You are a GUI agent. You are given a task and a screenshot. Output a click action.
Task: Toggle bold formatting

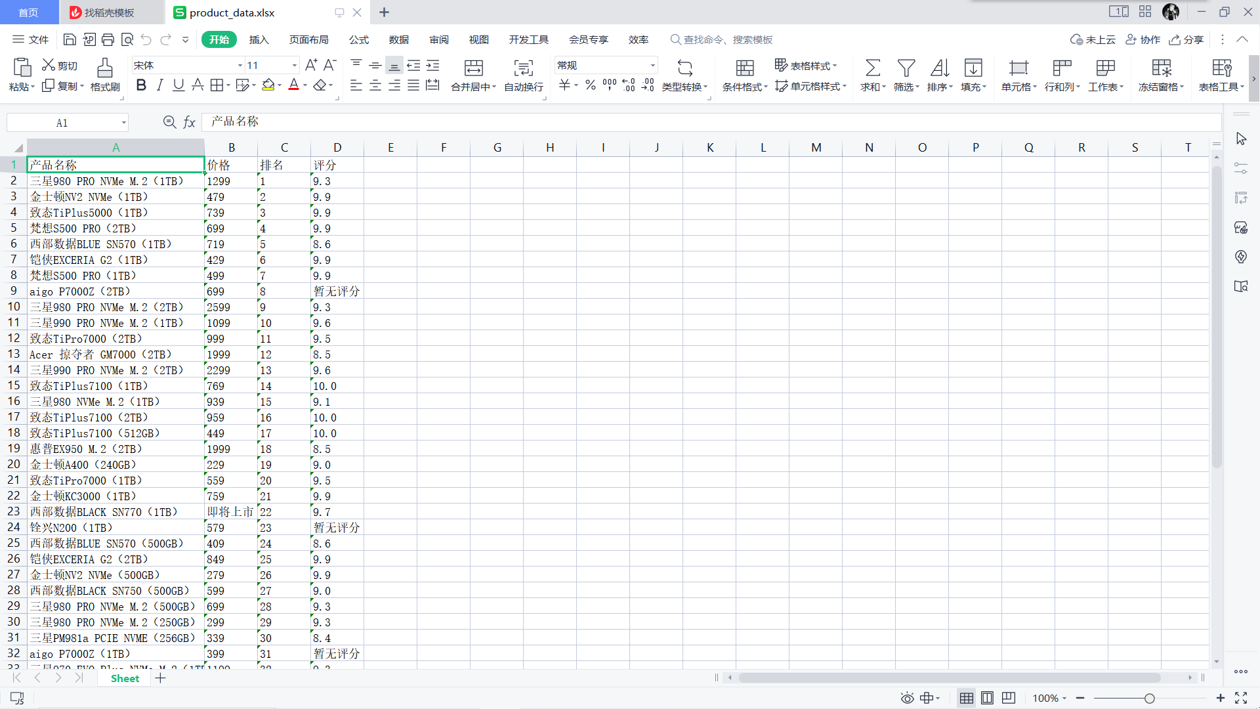[141, 85]
